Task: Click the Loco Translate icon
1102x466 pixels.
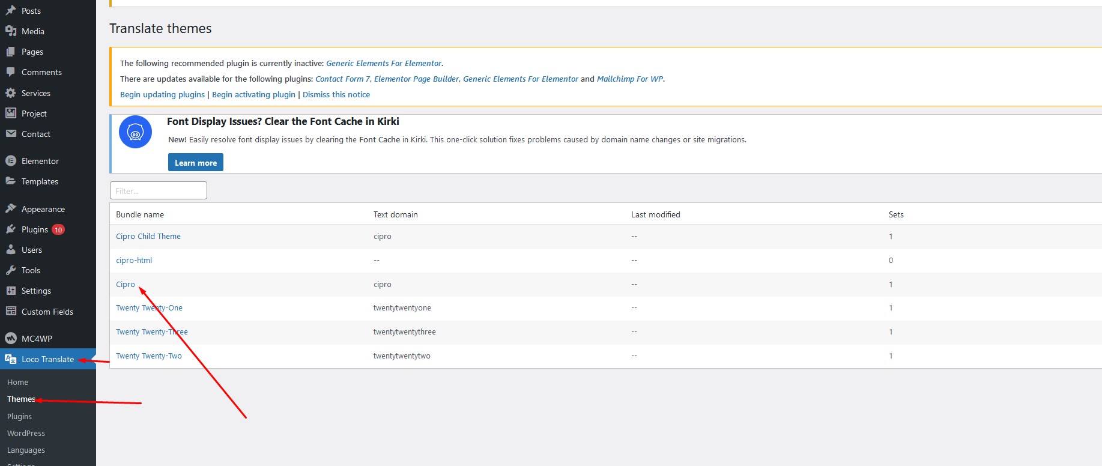Action: pyautogui.click(x=11, y=359)
